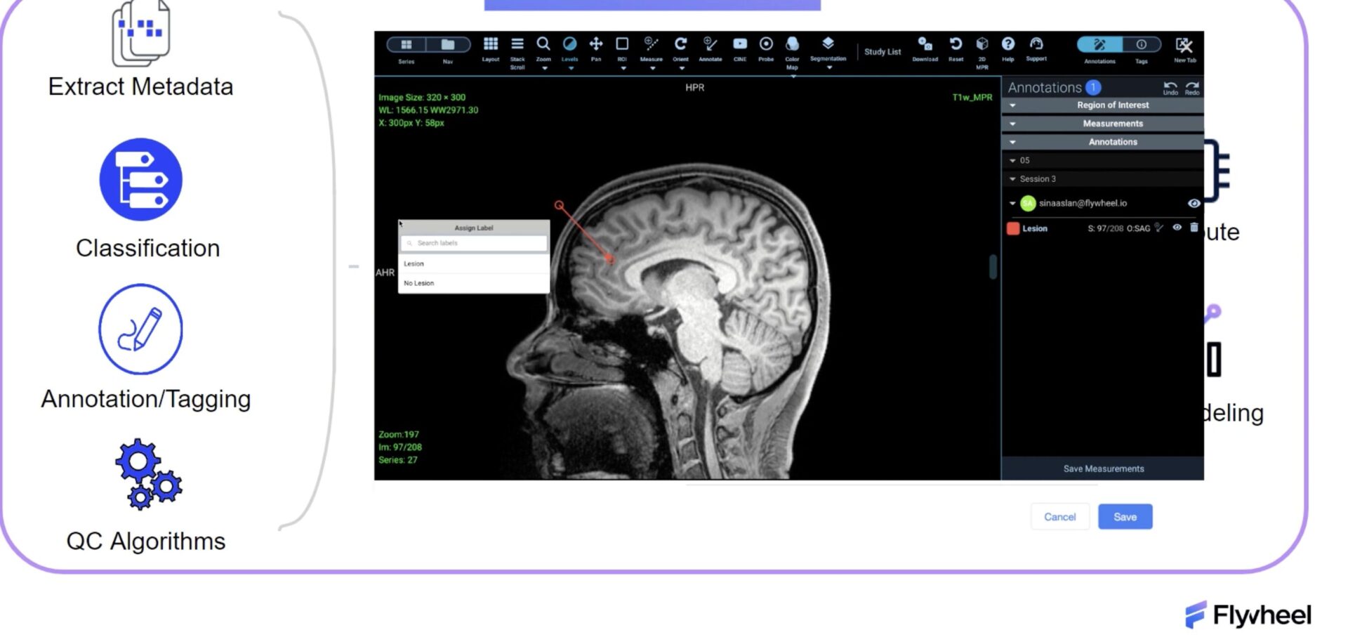Open the Color Map tool

[792, 45]
